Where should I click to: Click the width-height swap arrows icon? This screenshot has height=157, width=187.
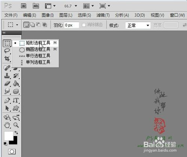[x=184, y=25]
